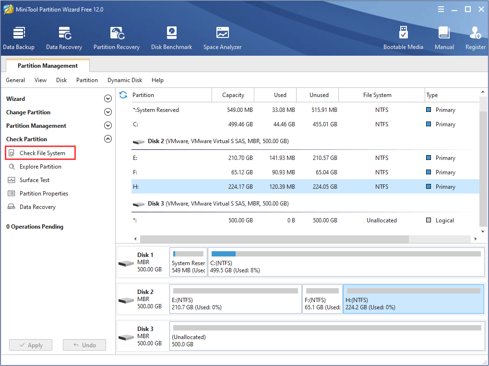Viewport: 489px width, 366px height.
Task: Click H:(NTFS) block in disk map
Action: point(414,299)
